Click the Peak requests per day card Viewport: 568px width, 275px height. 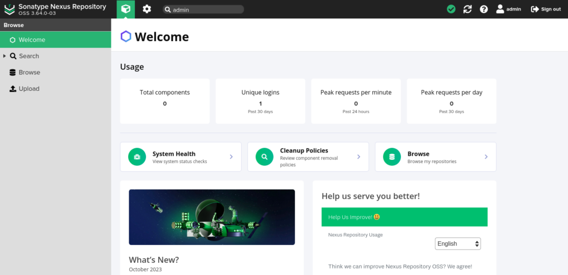(452, 101)
